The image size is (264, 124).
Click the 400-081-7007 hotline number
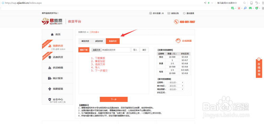click(x=187, y=22)
